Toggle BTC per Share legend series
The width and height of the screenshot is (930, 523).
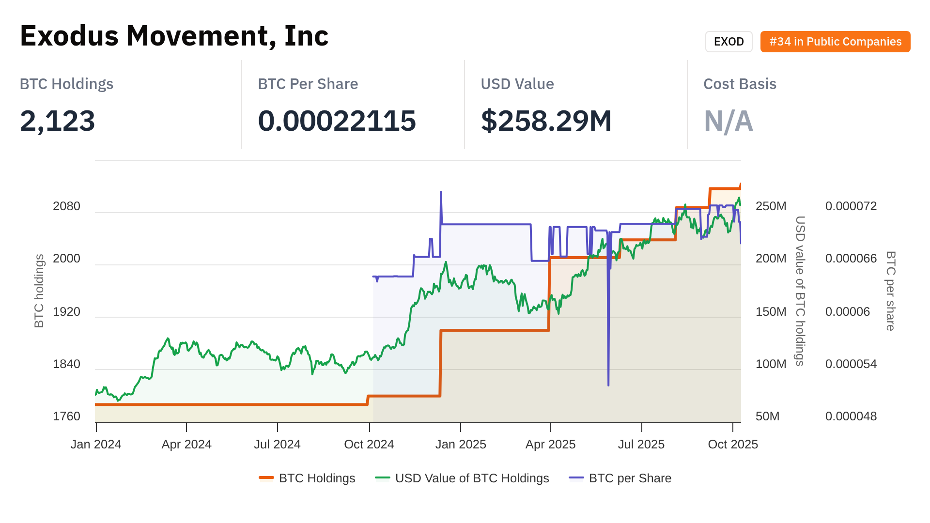(x=630, y=478)
